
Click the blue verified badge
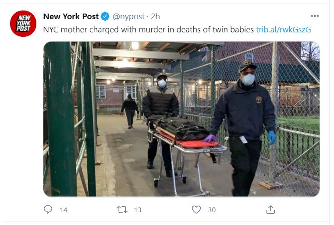coord(105,16)
